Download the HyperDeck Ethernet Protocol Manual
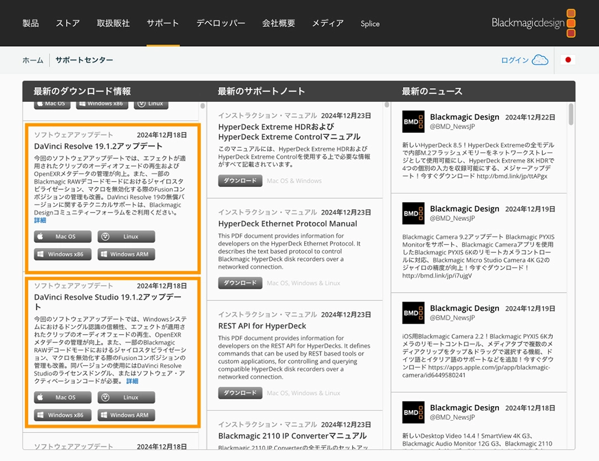This screenshot has height=461, width=599. coord(240,283)
